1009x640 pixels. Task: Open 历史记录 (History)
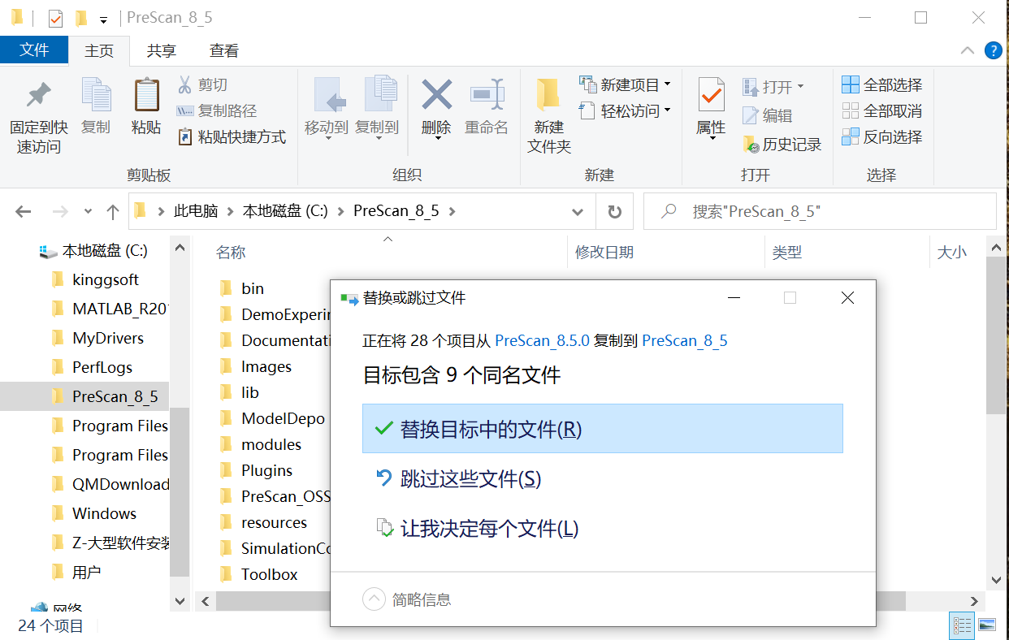782,145
